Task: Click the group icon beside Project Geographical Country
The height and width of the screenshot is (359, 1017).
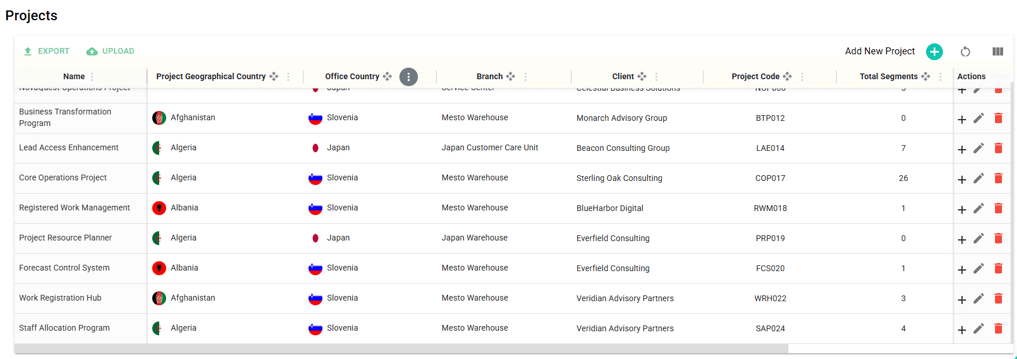Action: 274,76
